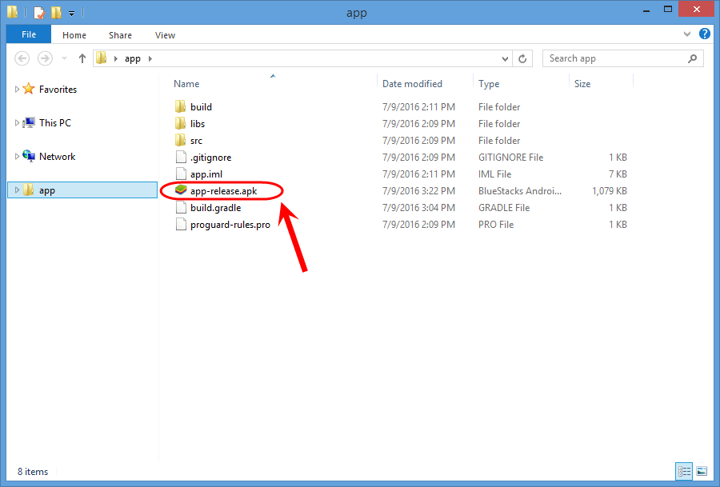The height and width of the screenshot is (487, 720).
Task: Select the file name .gitignore
Action: pyautogui.click(x=210, y=158)
